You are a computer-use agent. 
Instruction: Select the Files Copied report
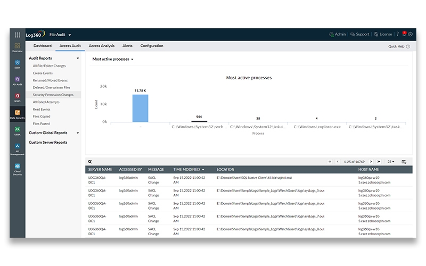[x=42, y=116]
